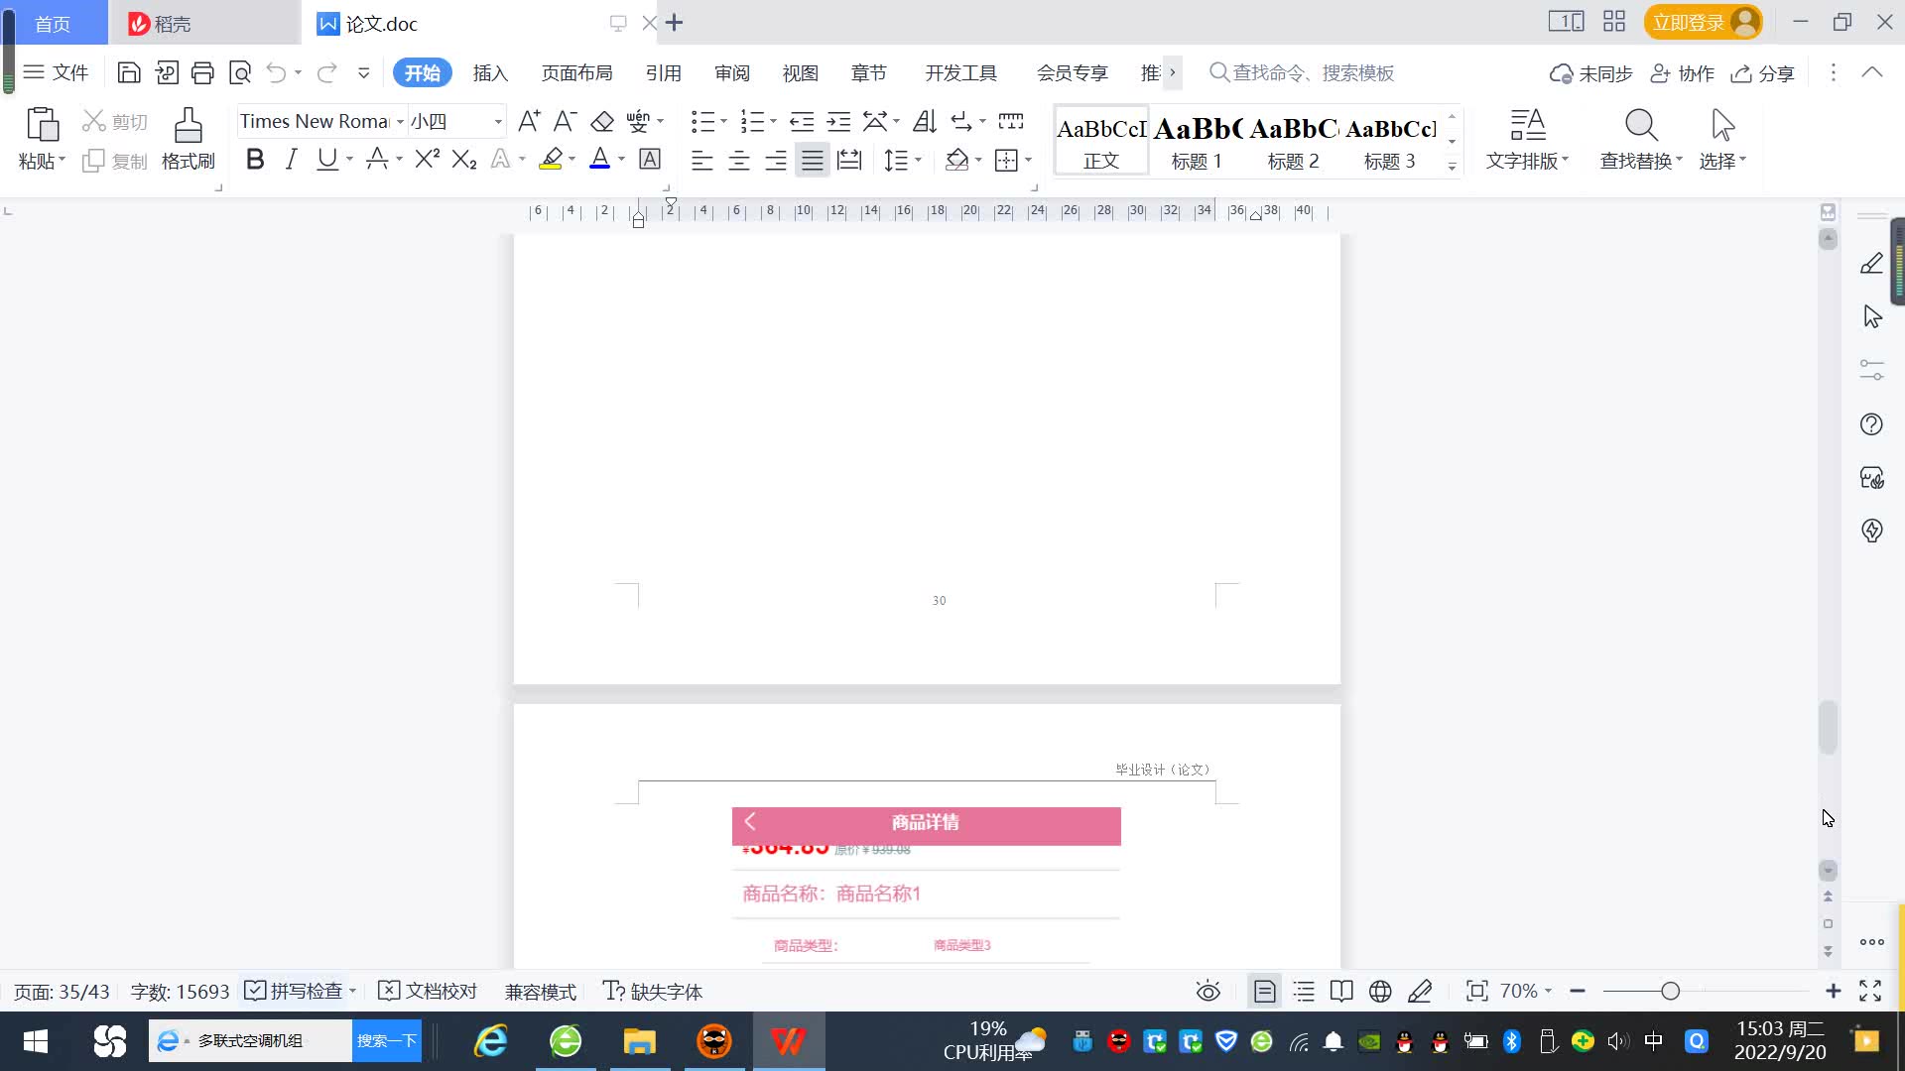
Task: Click the print icon in quick toolbar
Action: [x=202, y=72]
